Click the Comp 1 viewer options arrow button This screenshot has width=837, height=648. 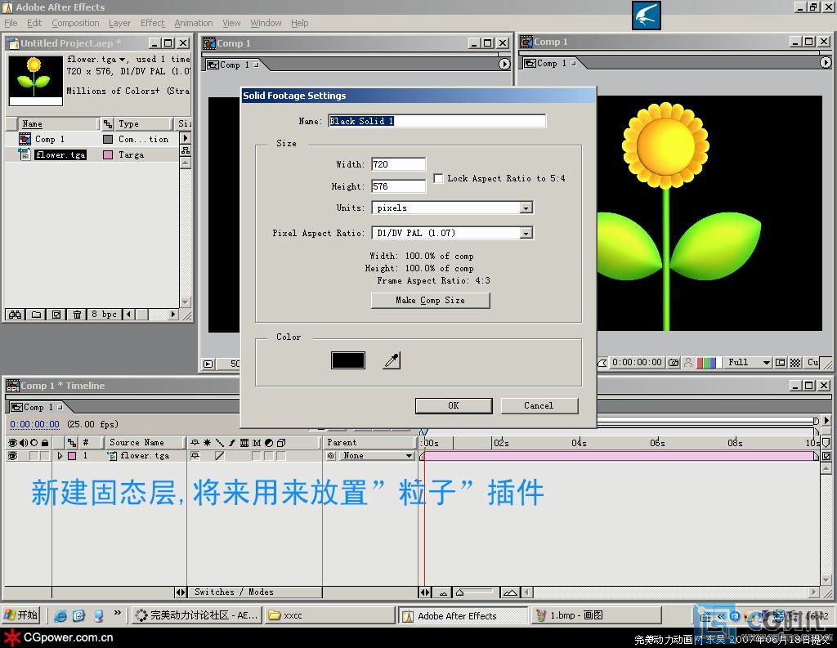pos(504,64)
